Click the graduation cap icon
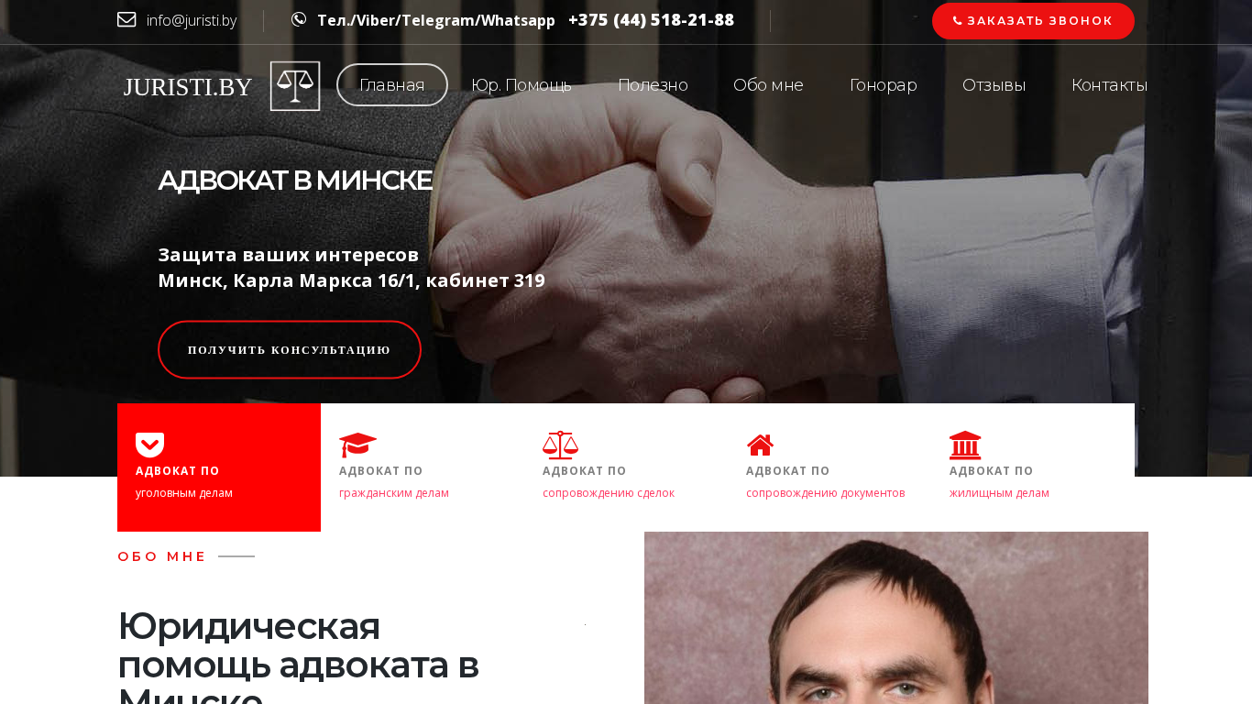 coord(357,445)
